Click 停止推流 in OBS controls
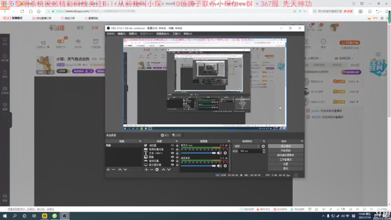The image size is (391, 220). coord(286,146)
